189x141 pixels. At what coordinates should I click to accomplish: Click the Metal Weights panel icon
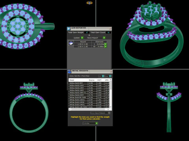(69, 71)
